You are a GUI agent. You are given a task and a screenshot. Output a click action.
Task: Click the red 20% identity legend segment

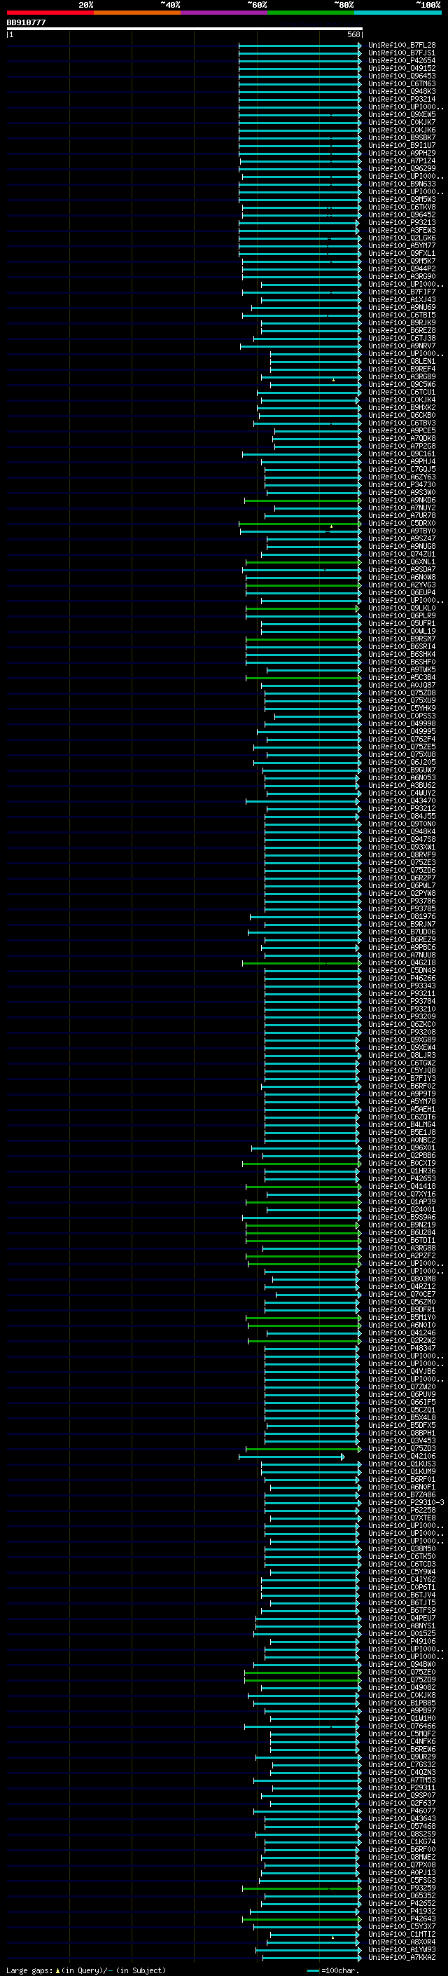50,13
